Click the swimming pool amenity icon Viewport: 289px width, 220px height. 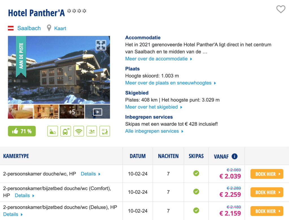click(x=92, y=131)
